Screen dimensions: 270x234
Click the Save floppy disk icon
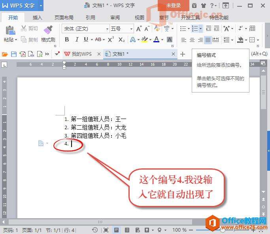[x=14, y=54]
